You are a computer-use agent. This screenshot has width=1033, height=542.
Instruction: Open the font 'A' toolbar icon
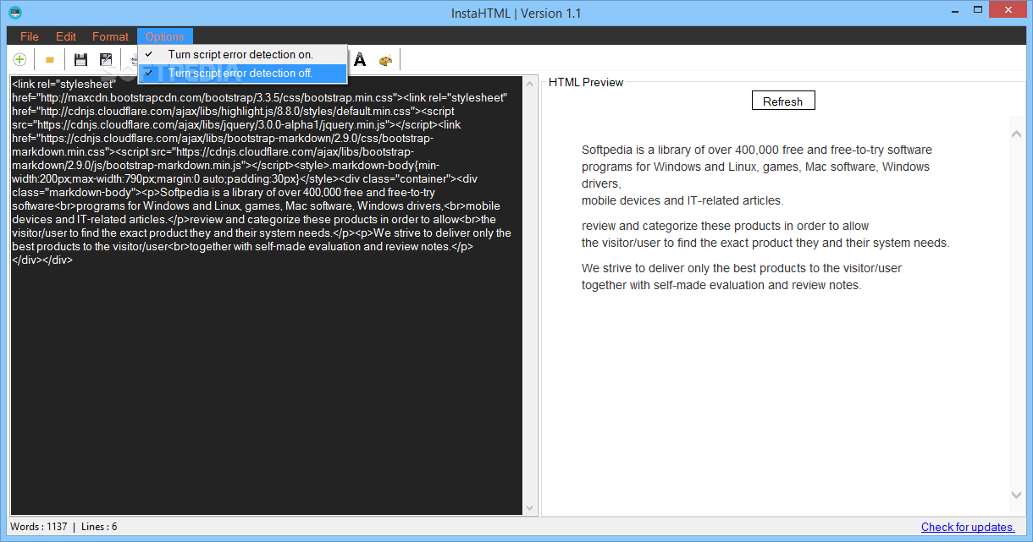click(360, 59)
